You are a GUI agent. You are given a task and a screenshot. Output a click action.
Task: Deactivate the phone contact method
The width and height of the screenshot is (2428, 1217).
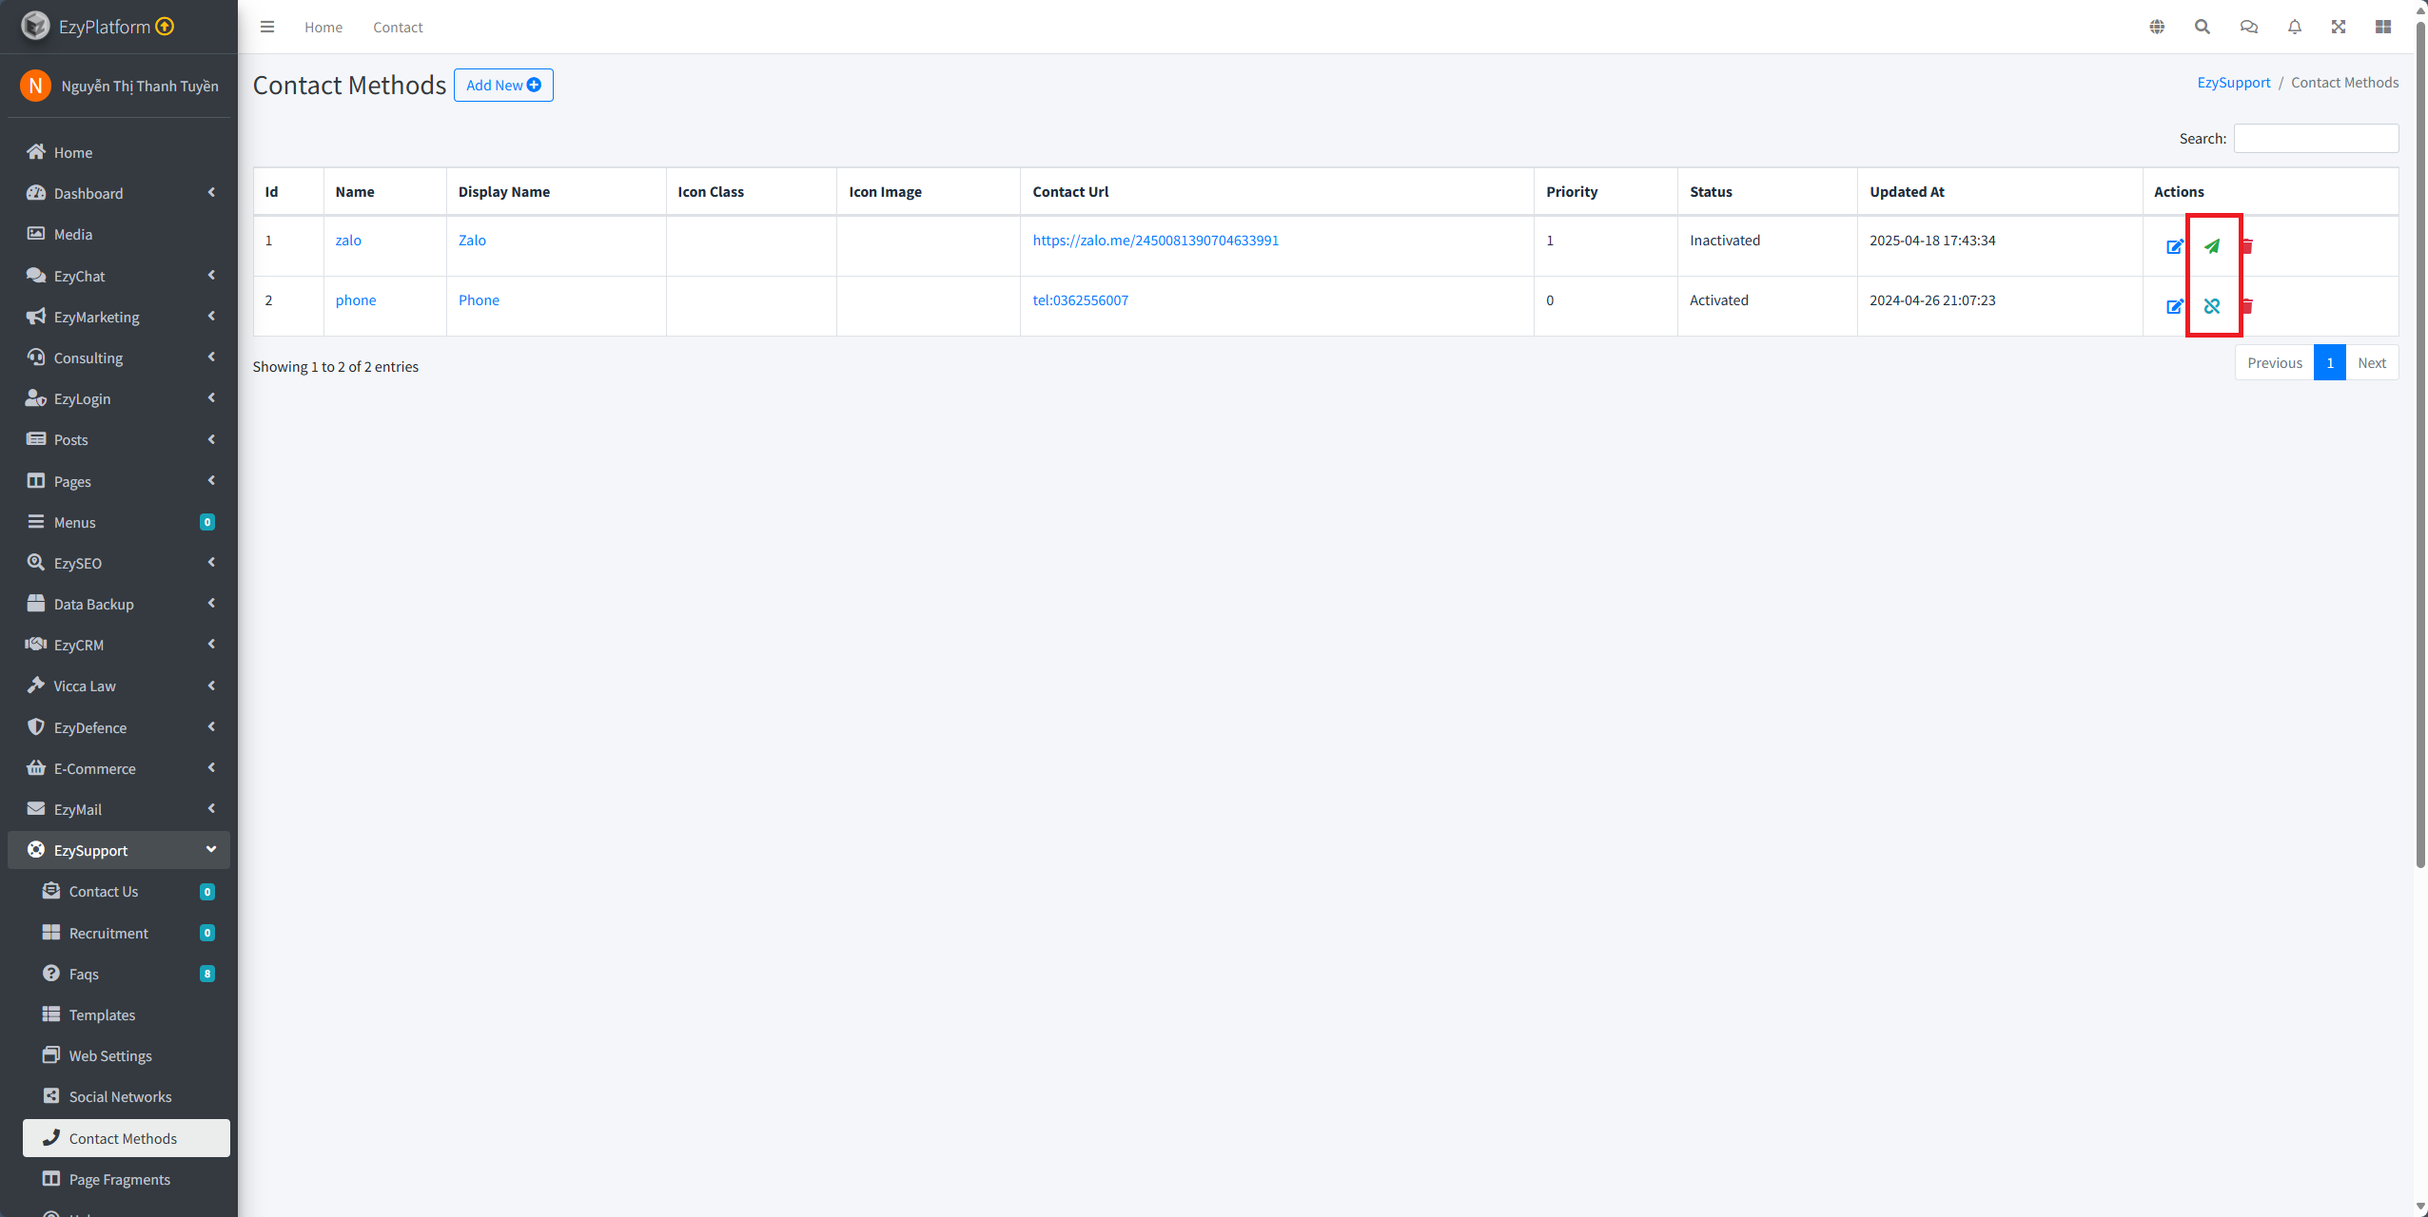coord(2212,306)
